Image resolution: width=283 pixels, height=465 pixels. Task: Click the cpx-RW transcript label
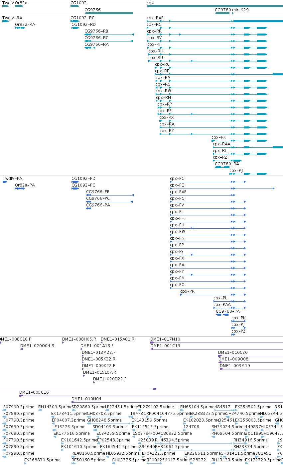pos(164,91)
